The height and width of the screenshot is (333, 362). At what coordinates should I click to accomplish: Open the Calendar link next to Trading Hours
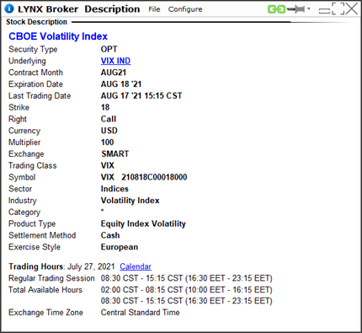tap(136, 266)
